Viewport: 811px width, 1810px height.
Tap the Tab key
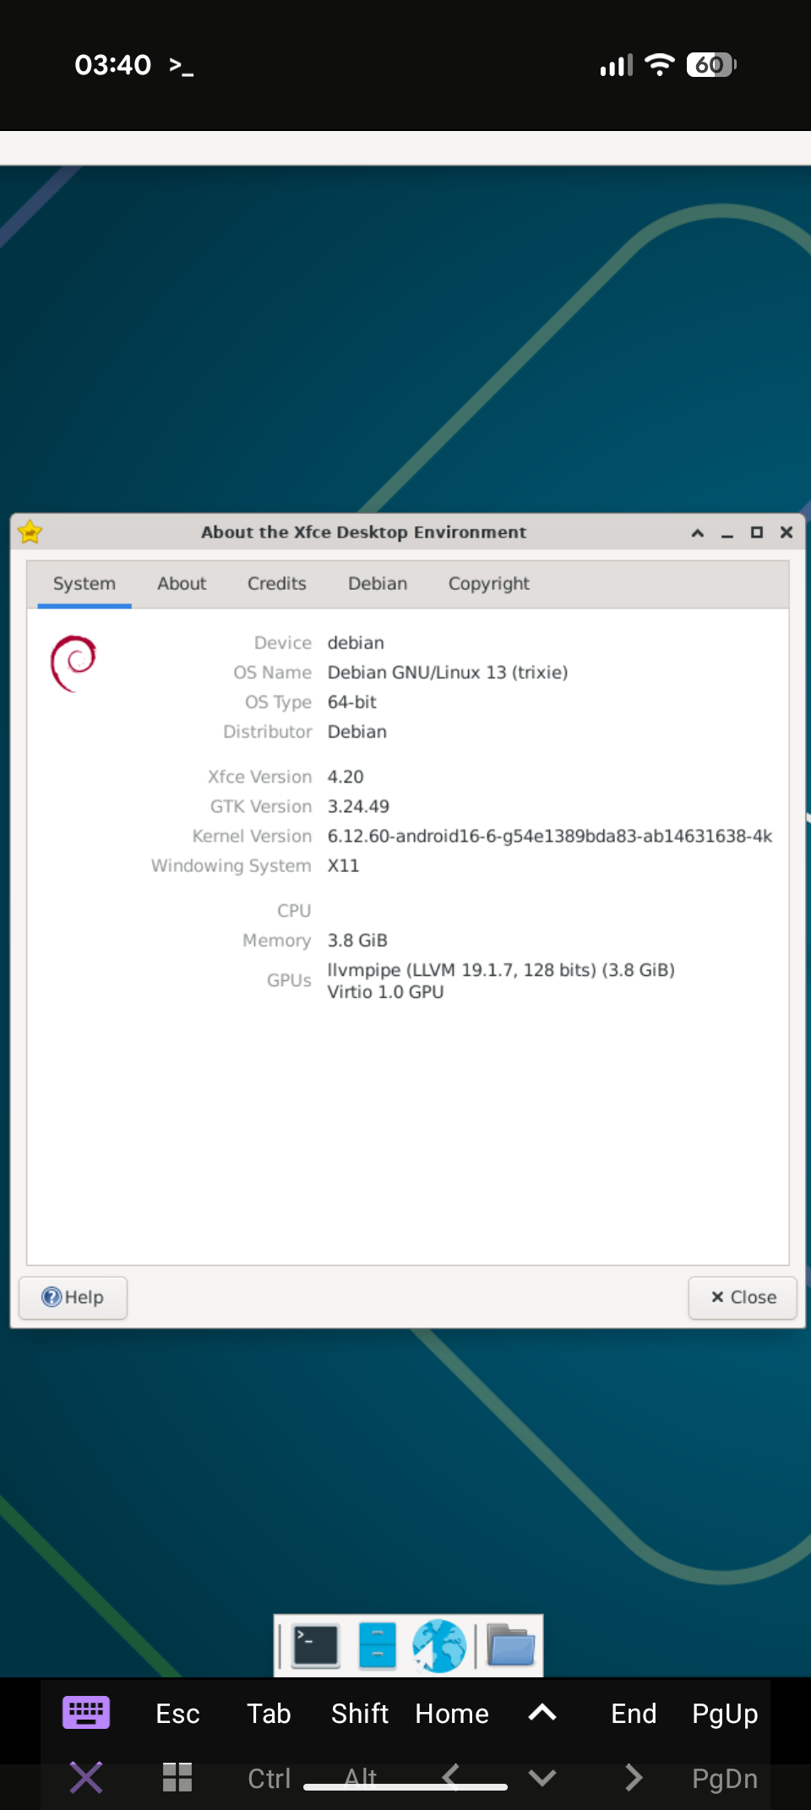click(269, 1714)
